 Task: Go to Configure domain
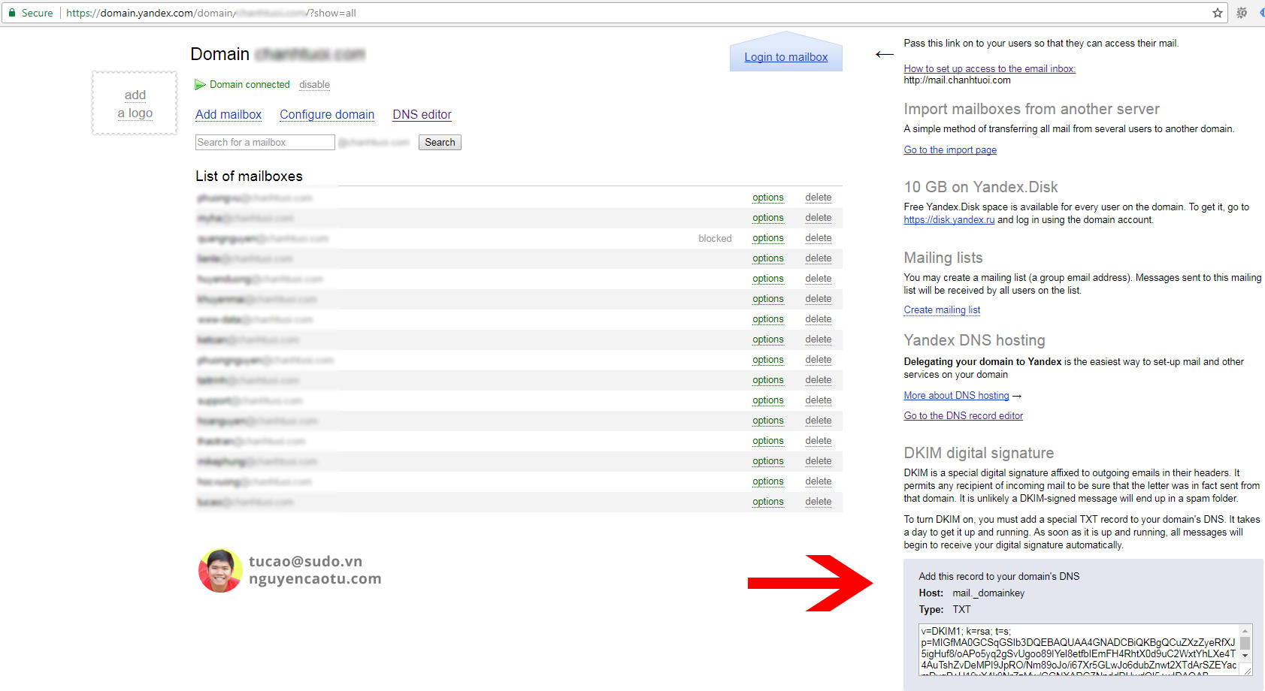pos(327,114)
